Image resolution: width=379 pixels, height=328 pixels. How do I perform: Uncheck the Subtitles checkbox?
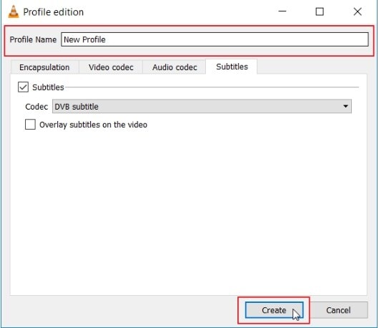(x=23, y=87)
